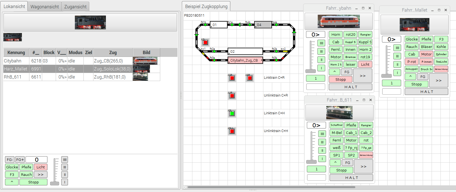Open the Zugansicht tab
The image size is (456, 192).
pyautogui.click(x=75, y=7)
